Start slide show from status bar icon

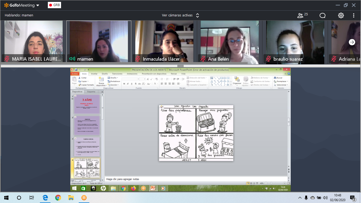tap(258, 183)
